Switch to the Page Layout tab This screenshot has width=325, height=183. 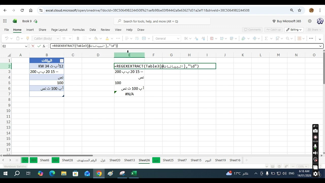tap(59, 30)
